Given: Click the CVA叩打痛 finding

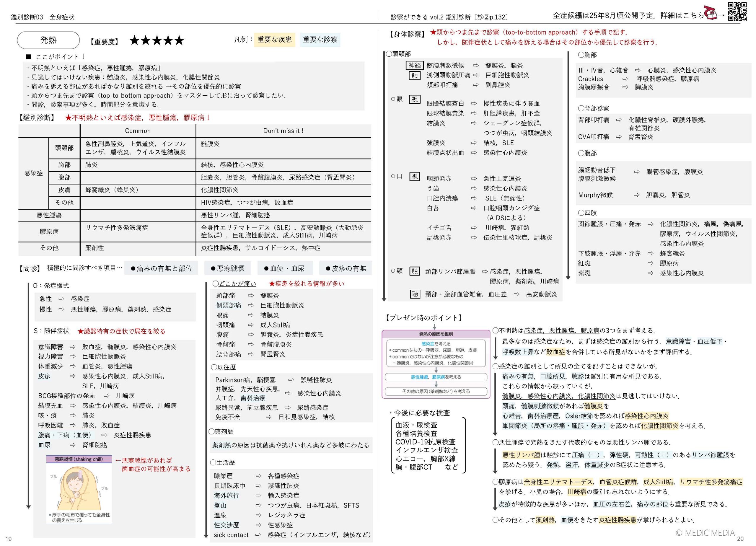Looking at the screenshot, I should (x=593, y=137).
